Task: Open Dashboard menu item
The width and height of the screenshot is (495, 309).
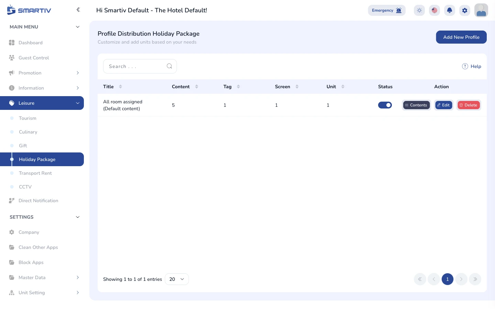Action: click(42, 43)
